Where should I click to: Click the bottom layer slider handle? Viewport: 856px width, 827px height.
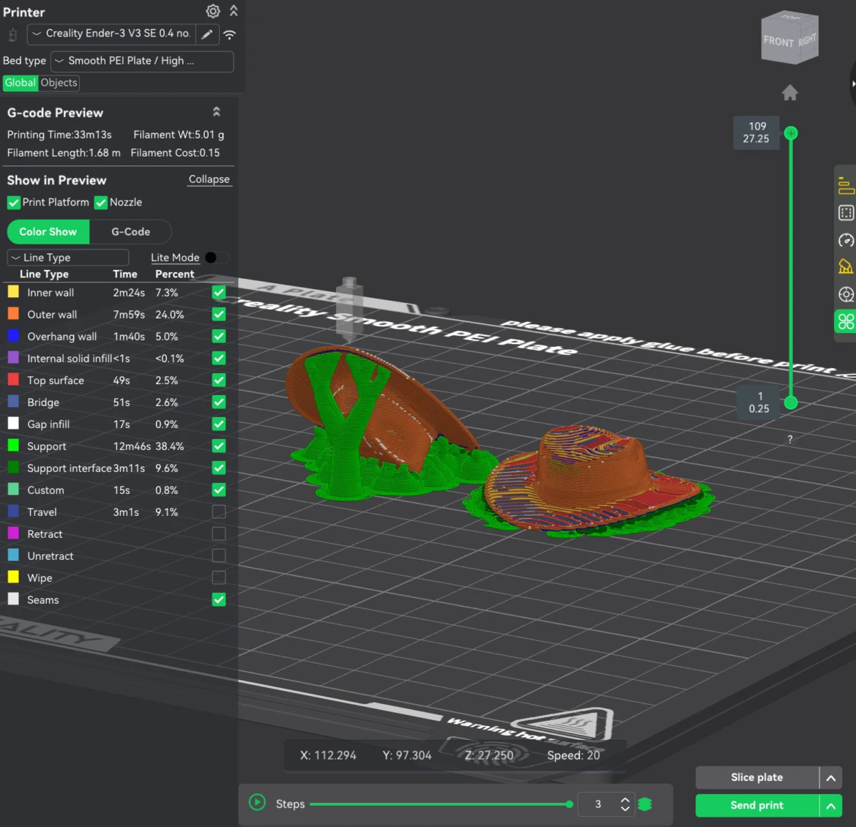(791, 403)
